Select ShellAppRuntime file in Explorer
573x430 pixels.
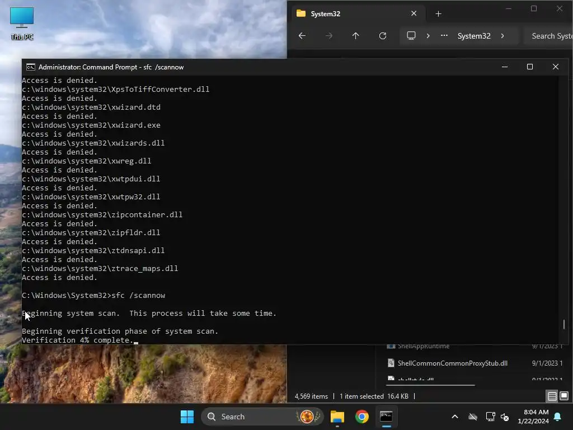click(x=423, y=346)
